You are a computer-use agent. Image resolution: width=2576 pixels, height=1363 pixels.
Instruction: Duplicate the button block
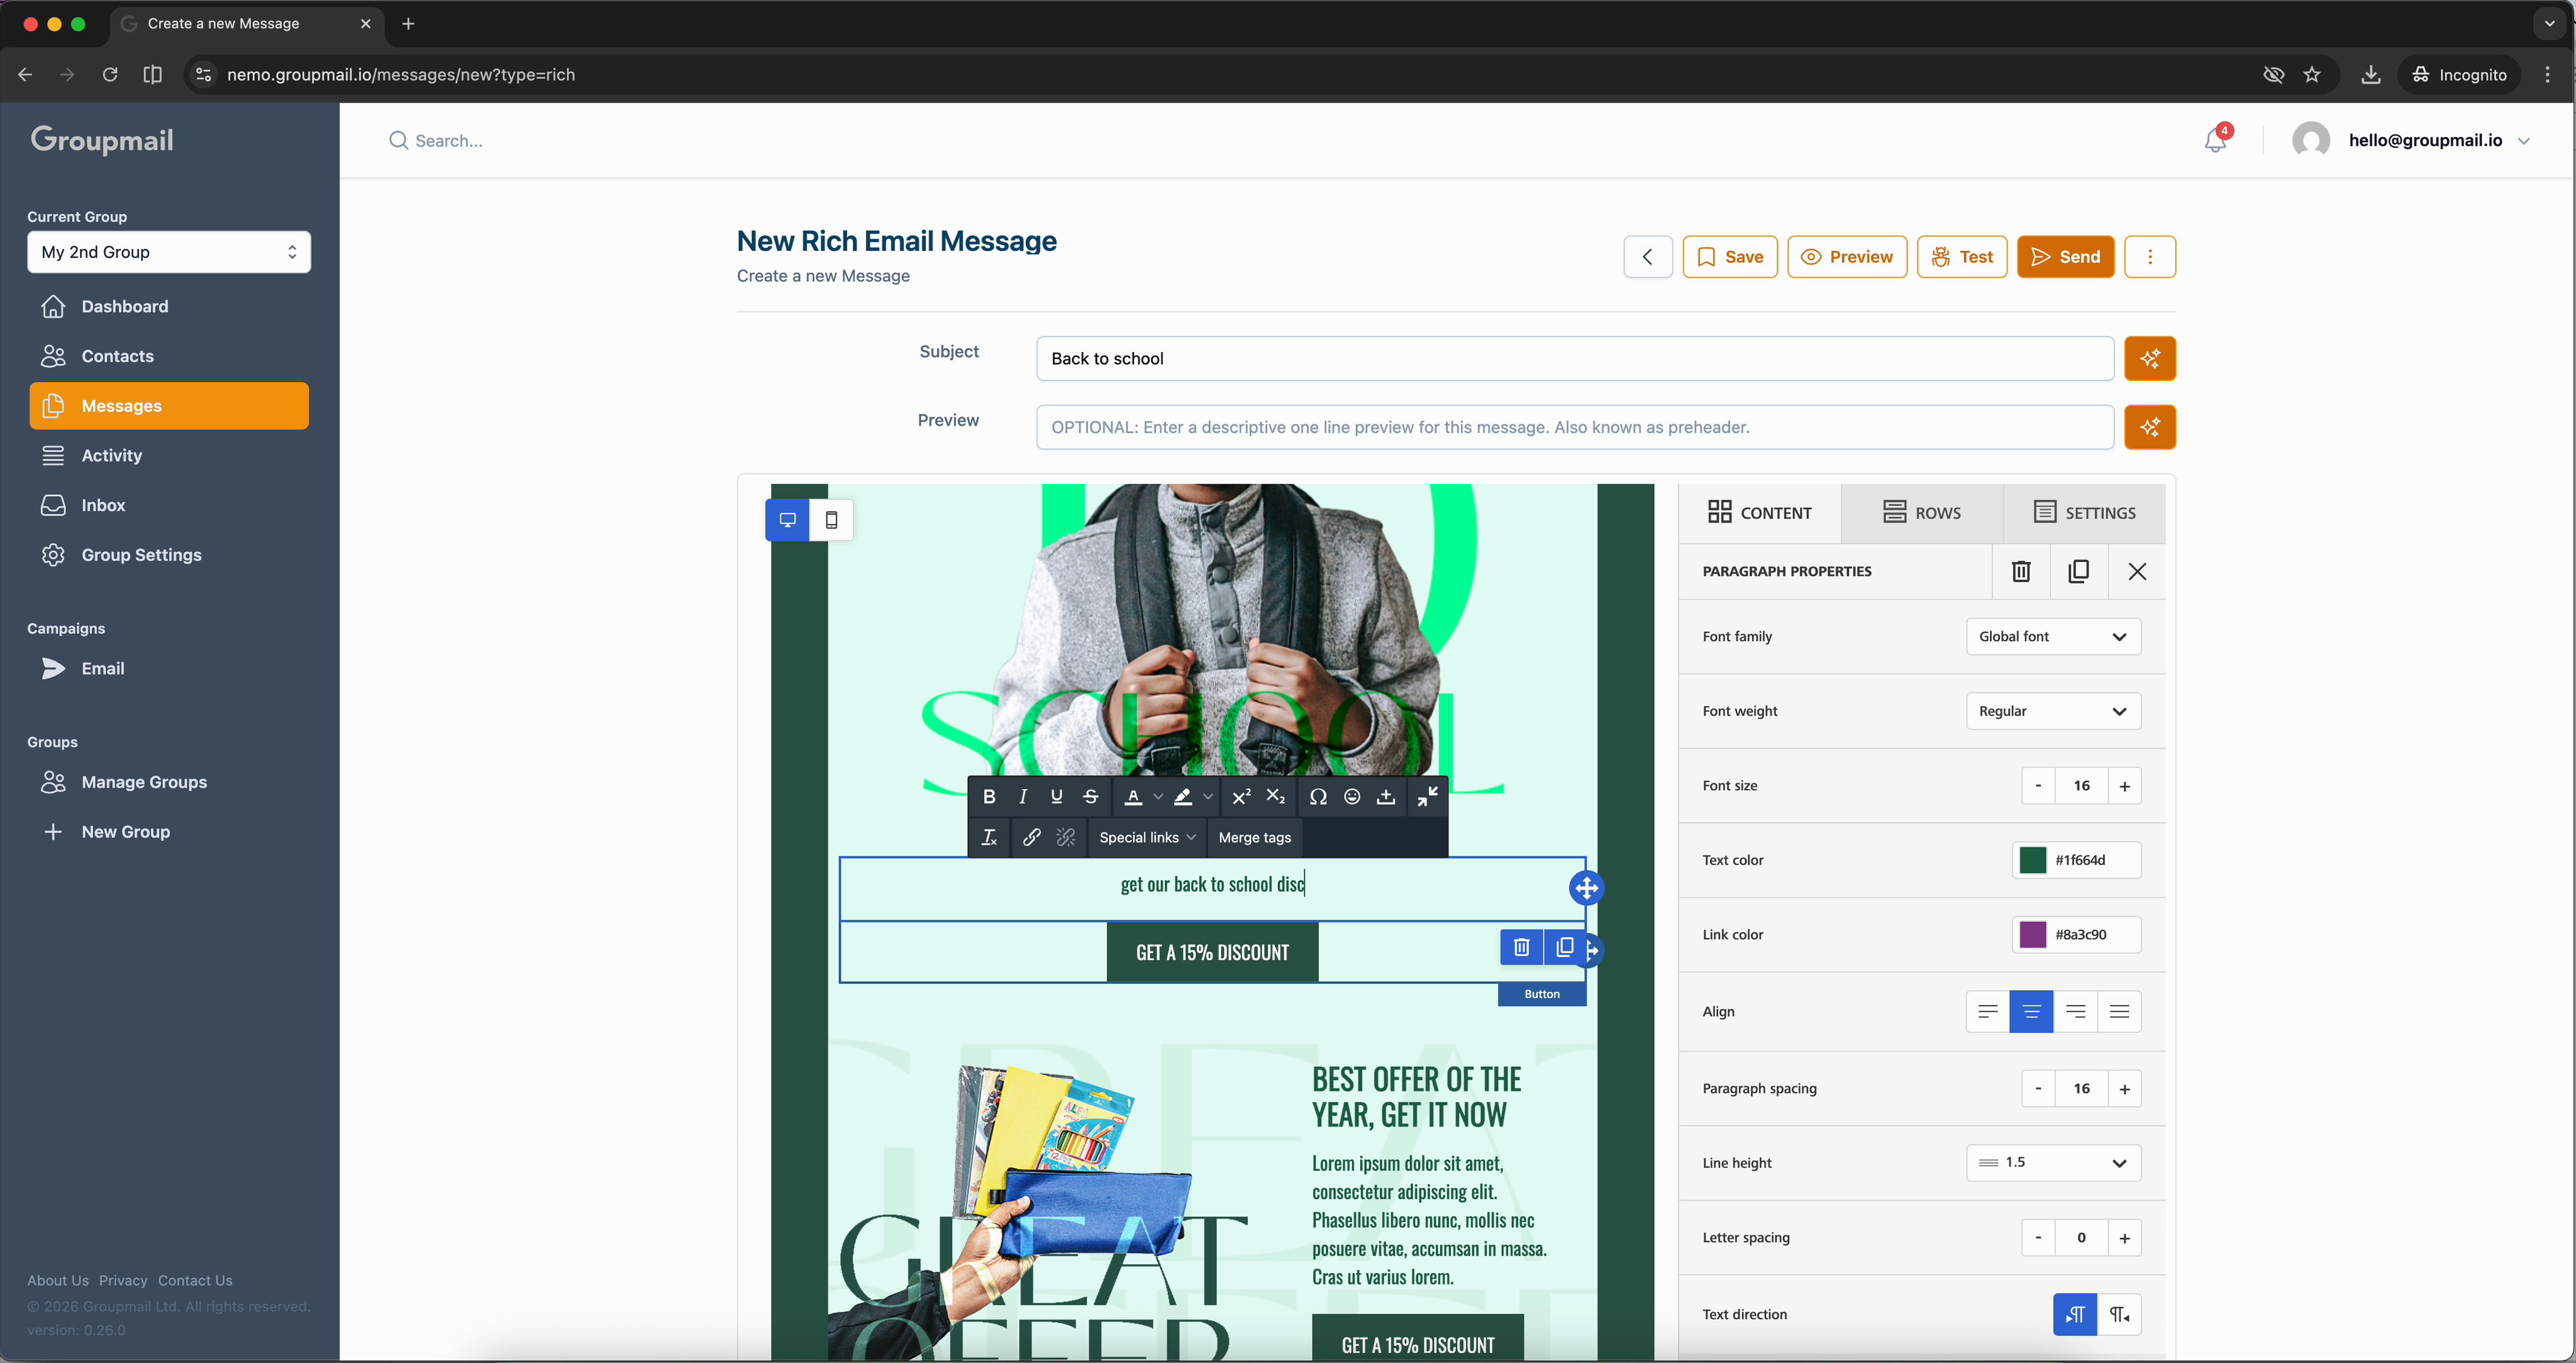[1564, 947]
